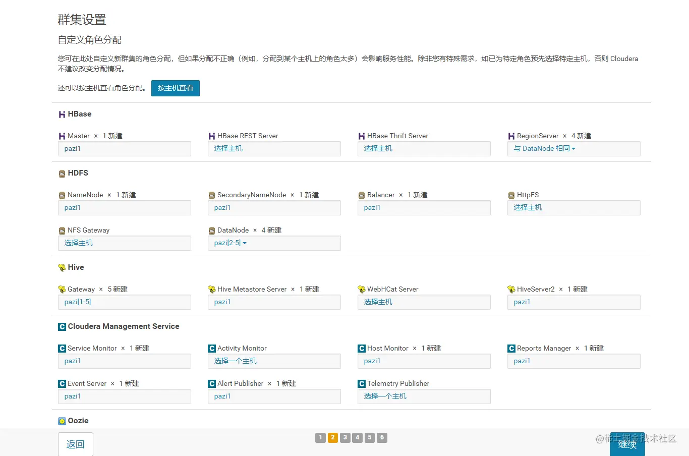Image resolution: width=689 pixels, height=456 pixels.
Task: Select host for HttpFS role
Action: click(x=574, y=208)
